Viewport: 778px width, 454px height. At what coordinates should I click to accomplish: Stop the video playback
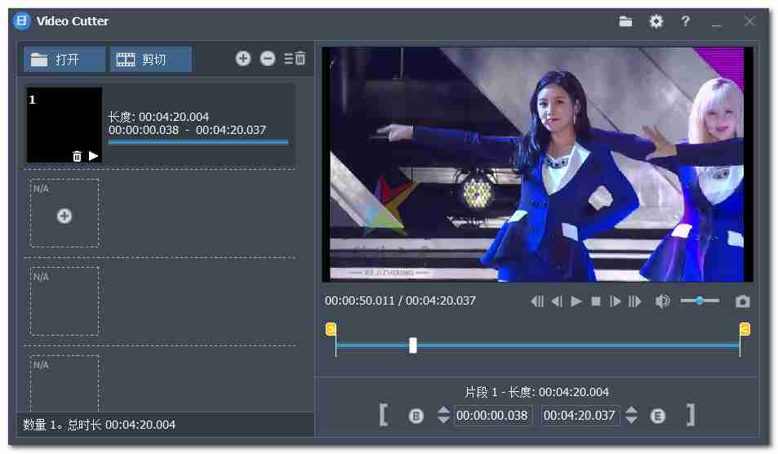pyautogui.click(x=596, y=301)
